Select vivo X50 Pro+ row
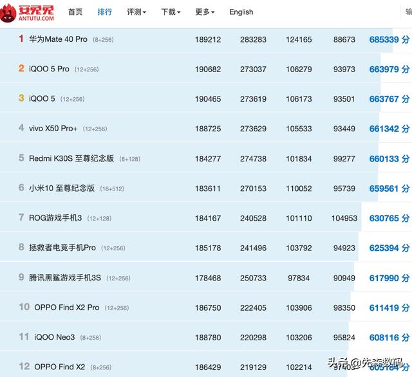This screenshot has width=412, height=377. coord(53,129)
